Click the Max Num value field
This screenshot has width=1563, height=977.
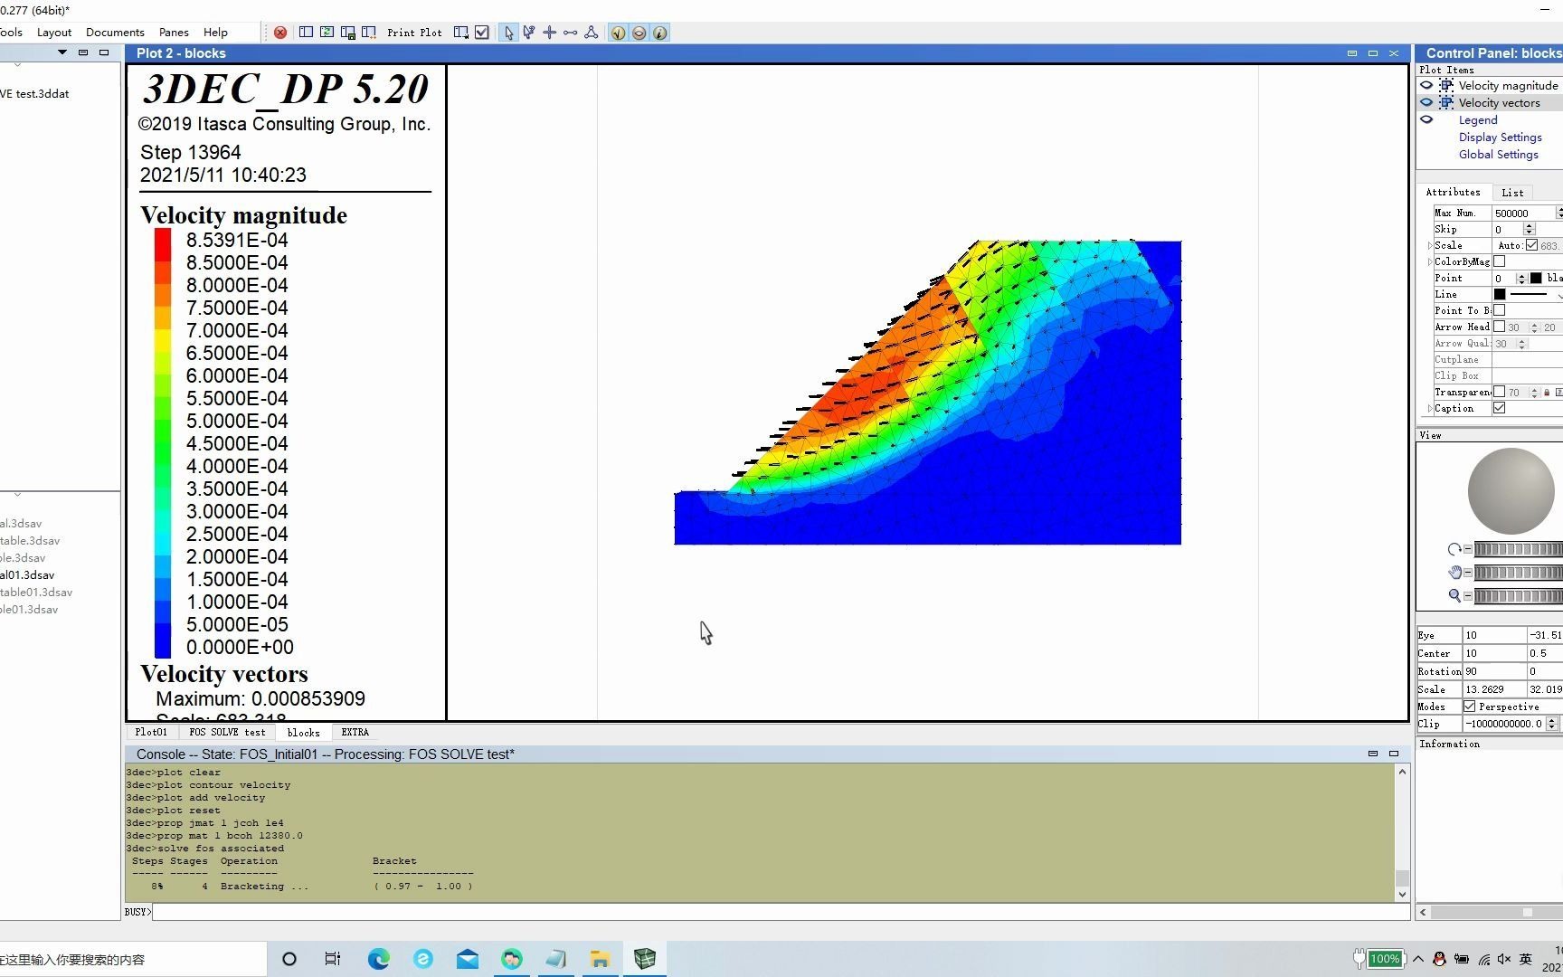pos(1523,213)
